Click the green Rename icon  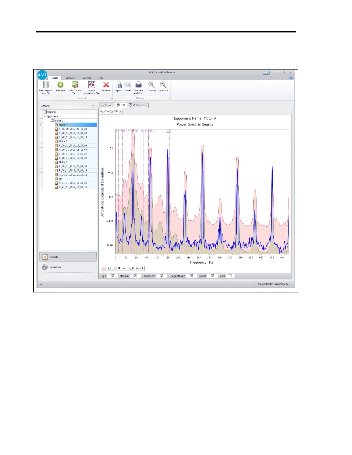click(60, 85)
